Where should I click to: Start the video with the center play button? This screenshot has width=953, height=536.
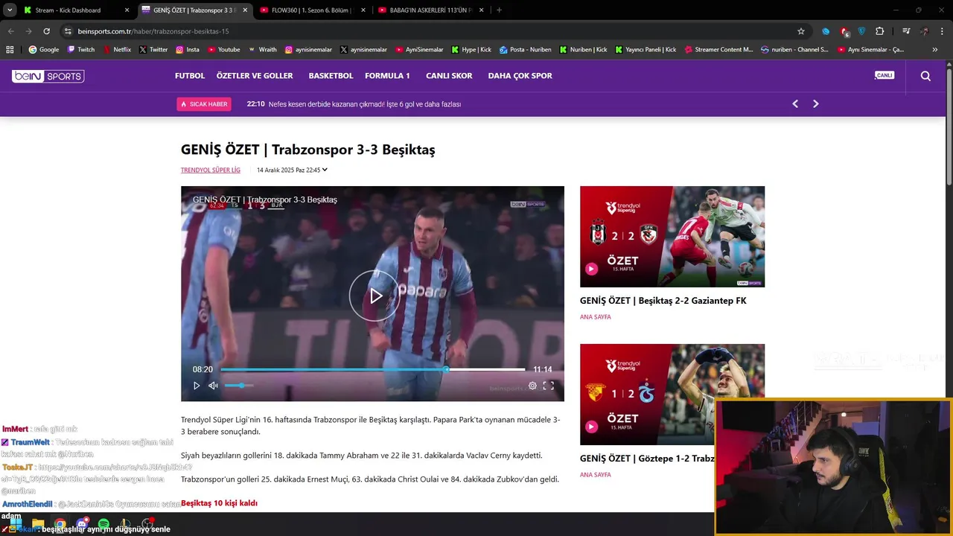tap(374, 296)
